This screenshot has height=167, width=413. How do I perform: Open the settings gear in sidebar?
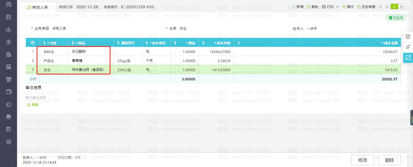point(9,142)
